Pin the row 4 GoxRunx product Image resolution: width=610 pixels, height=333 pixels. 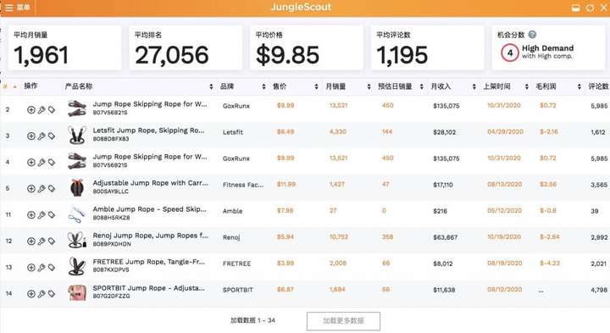[42, 162]
